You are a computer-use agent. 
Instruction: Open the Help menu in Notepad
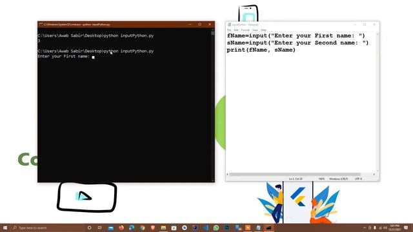263,30
